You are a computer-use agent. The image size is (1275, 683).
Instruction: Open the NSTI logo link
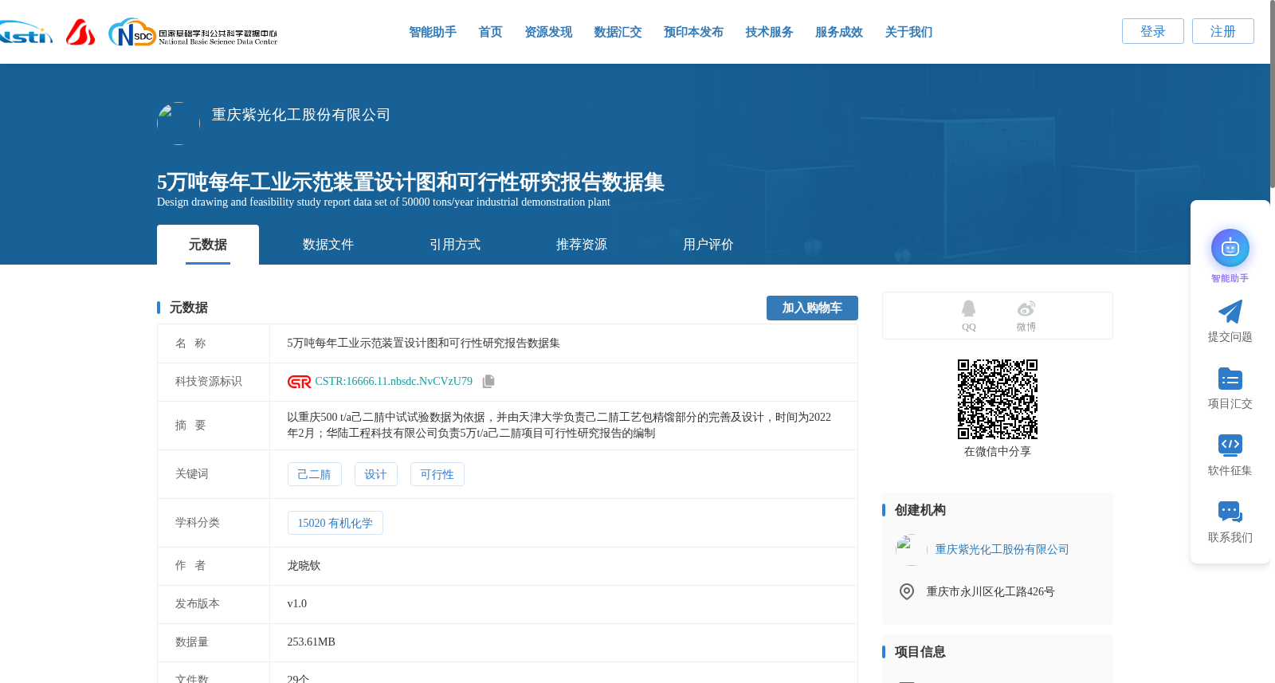pos(25,32)
